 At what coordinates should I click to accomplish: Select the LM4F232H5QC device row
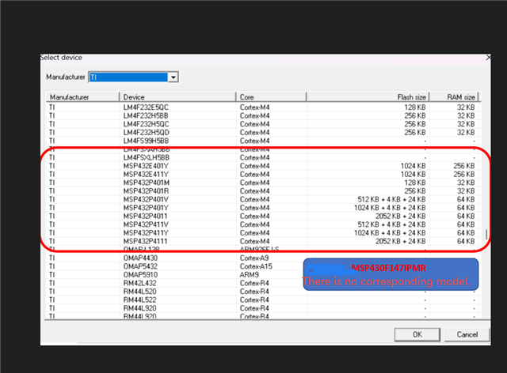pos(263,124)
